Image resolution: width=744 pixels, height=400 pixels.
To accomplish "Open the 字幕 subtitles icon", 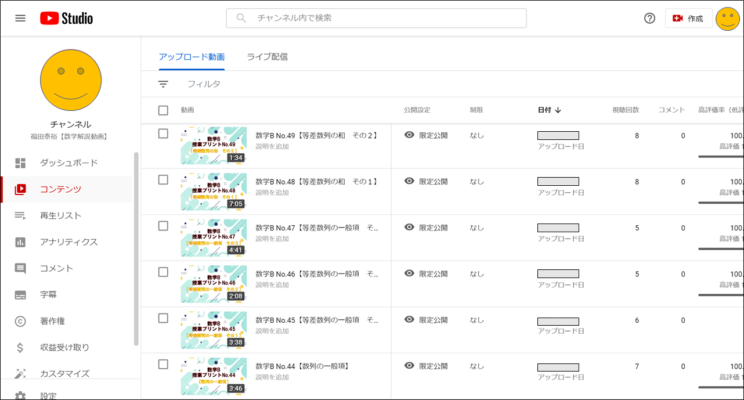I will (20, 295).
